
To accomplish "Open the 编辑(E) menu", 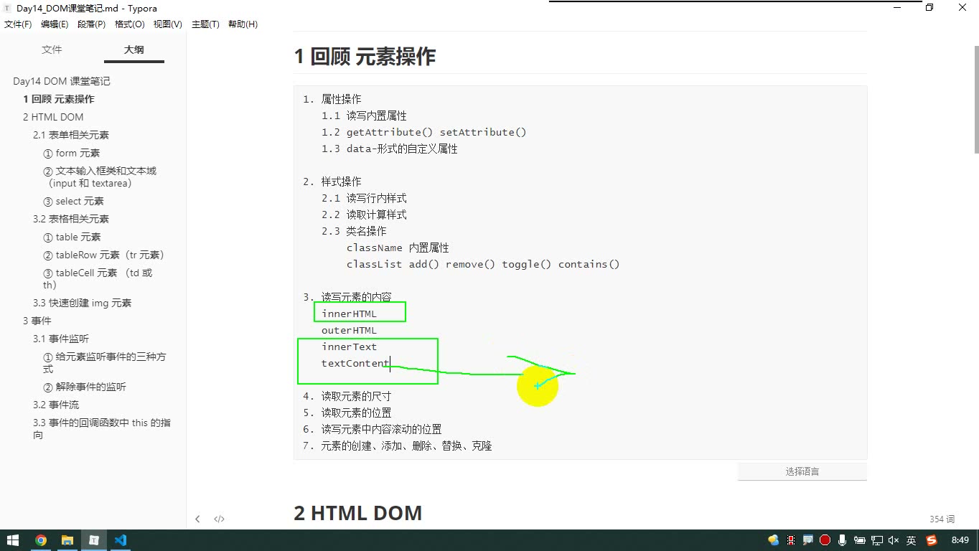I will pos(55,24).
